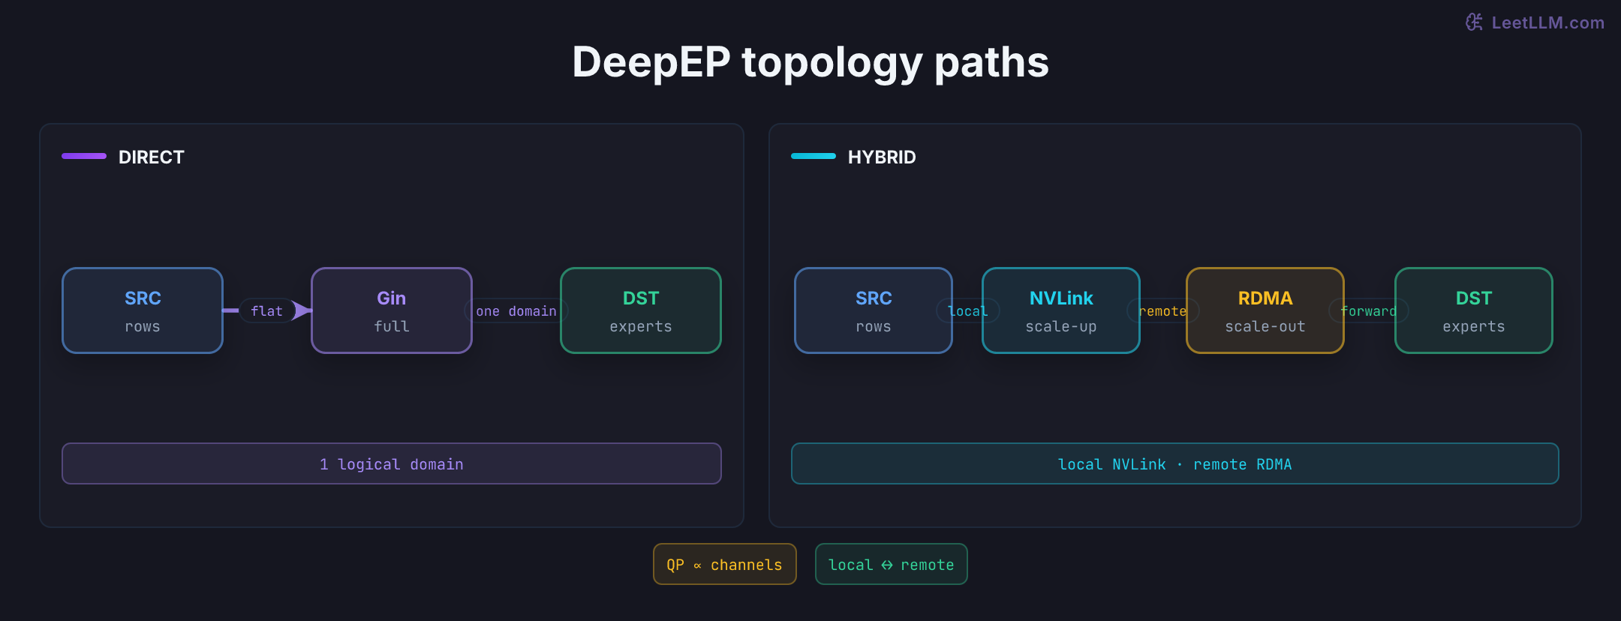Click the arrowhead pointing into Gin node
Viewport: 1621px width, 621px height.
302,310
